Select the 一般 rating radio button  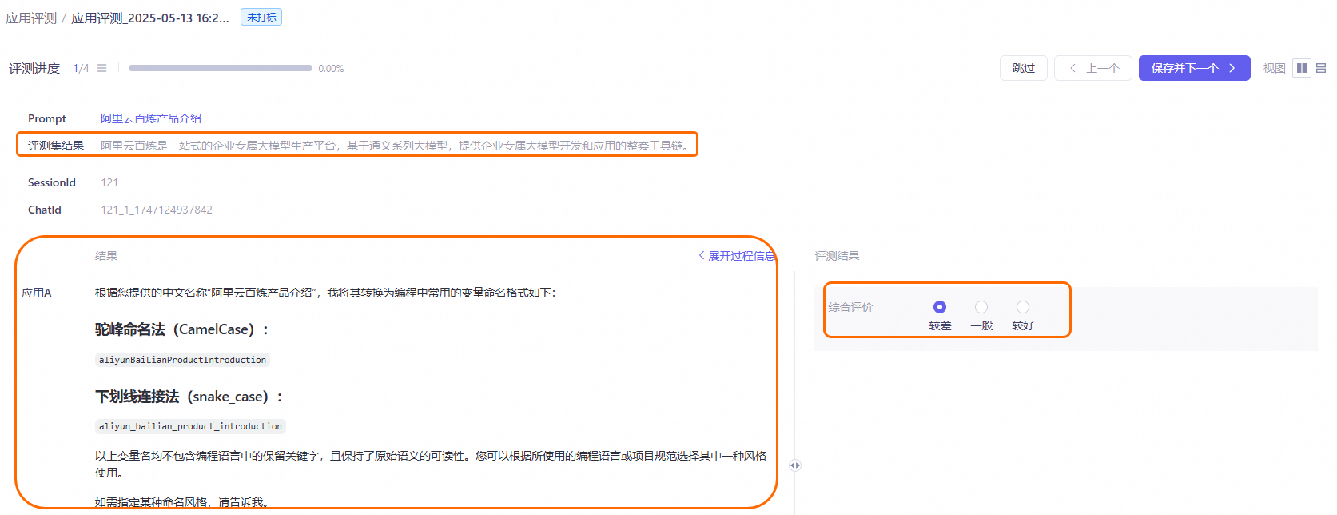pos(981,307)
